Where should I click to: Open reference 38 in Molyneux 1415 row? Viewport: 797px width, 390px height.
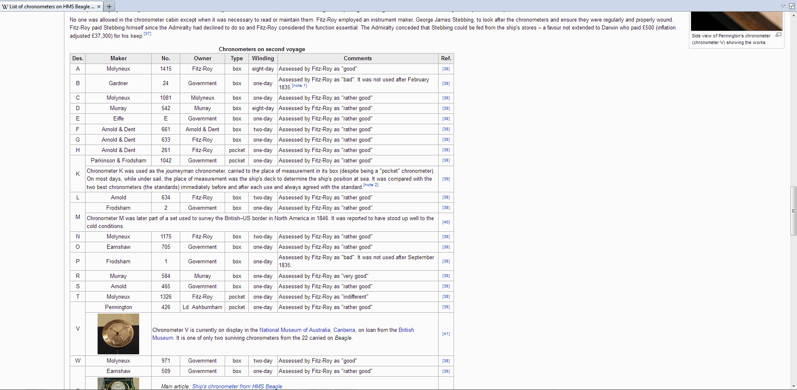tap(446, 69)
